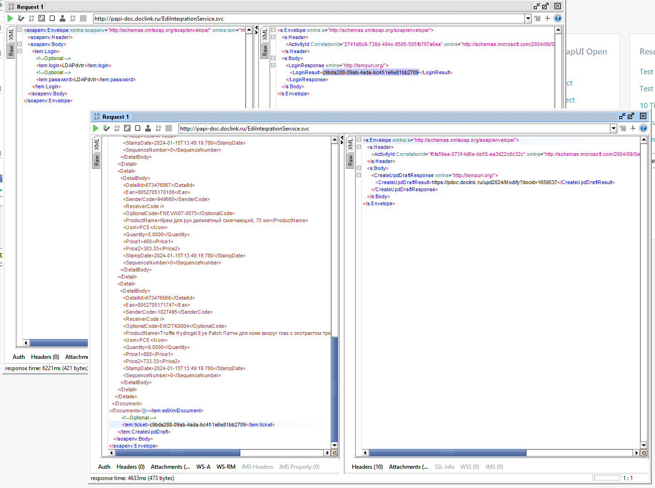The image size is (655, 488).
Task: Open endpoint dropdown in front Request window
Action: (613, 128)
